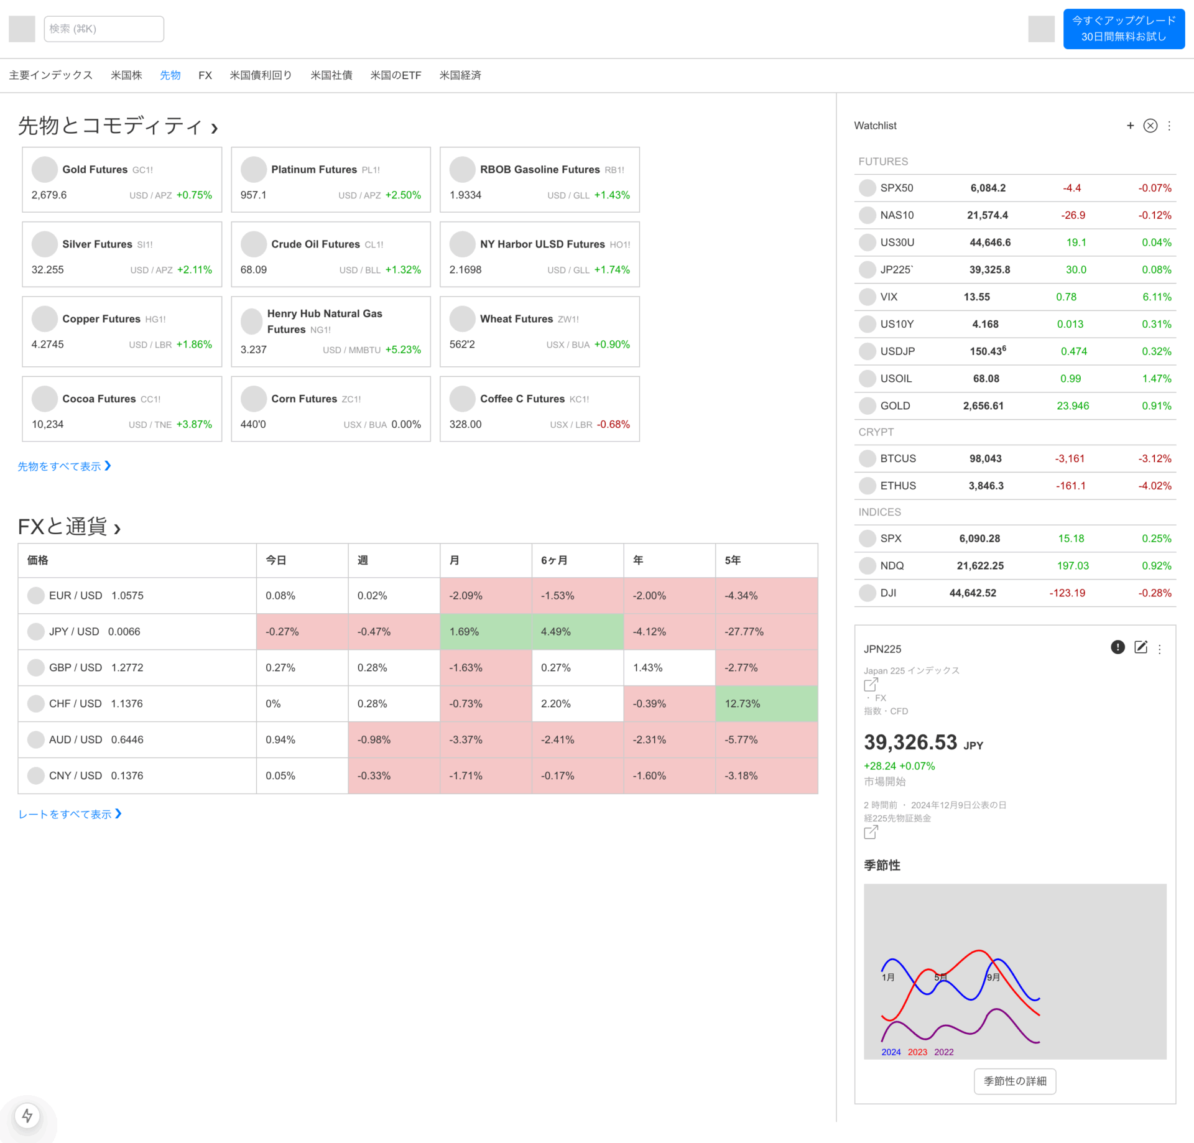The image size is (1194, 1143).
Task: Click the 今すぐアップグレード button
Action: pos(1123,29)
